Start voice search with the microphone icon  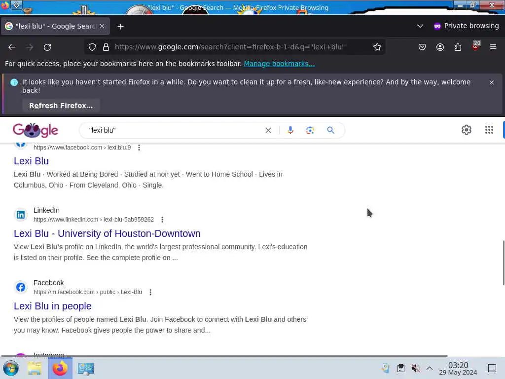(290, 130)
